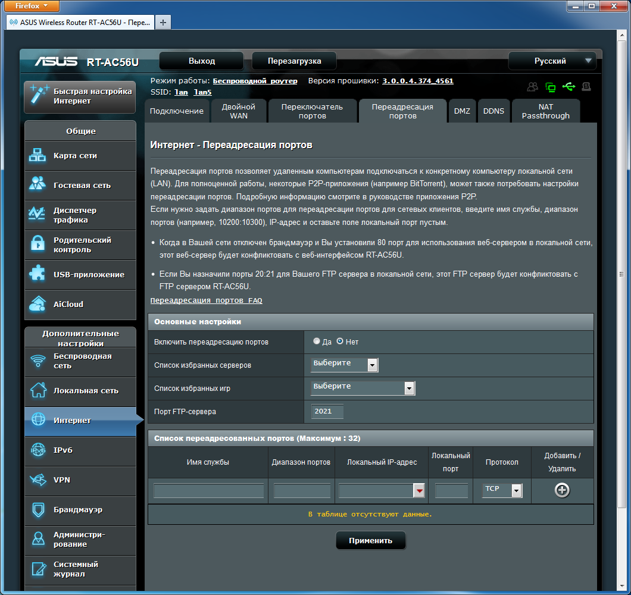Switch to NAT Passthrough tab
The width and height of the screenshot is (631, 595).
click(546, 111)
